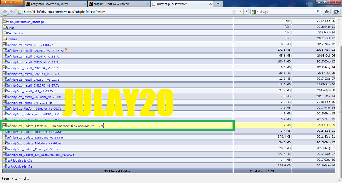Open the utilities folder
This screenshot has width=342, height=183.
(12, 39)
